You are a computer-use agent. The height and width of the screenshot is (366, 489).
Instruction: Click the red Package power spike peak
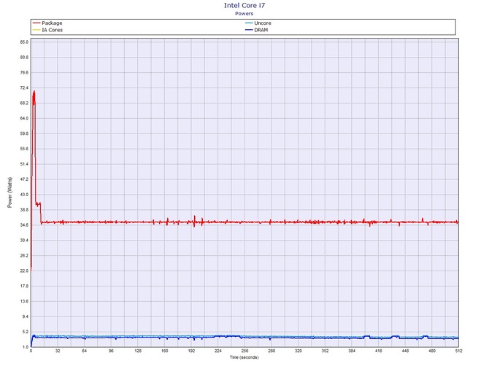pyautogui.click(x=34, y=92)
